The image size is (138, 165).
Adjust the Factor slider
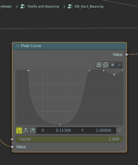pos(69,139)
